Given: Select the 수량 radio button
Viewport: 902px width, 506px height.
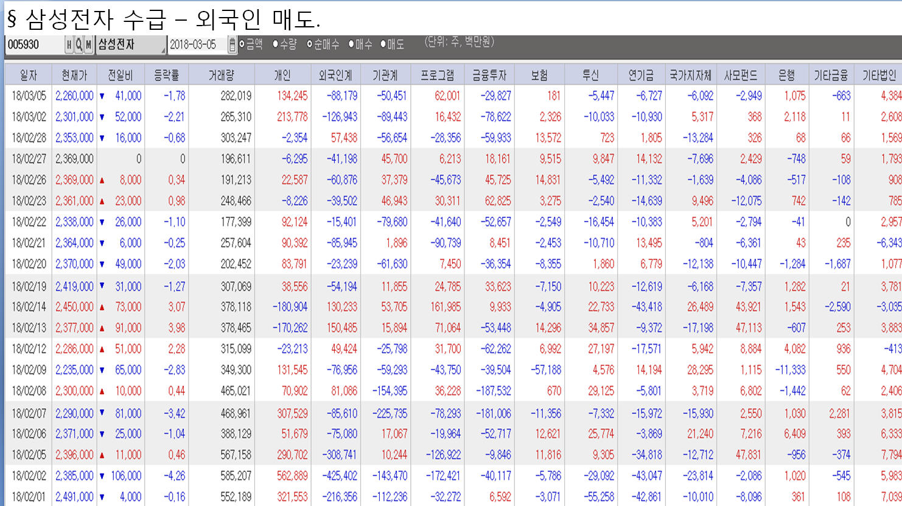Looking at the screenshot, I should click(x=276, y=44).
